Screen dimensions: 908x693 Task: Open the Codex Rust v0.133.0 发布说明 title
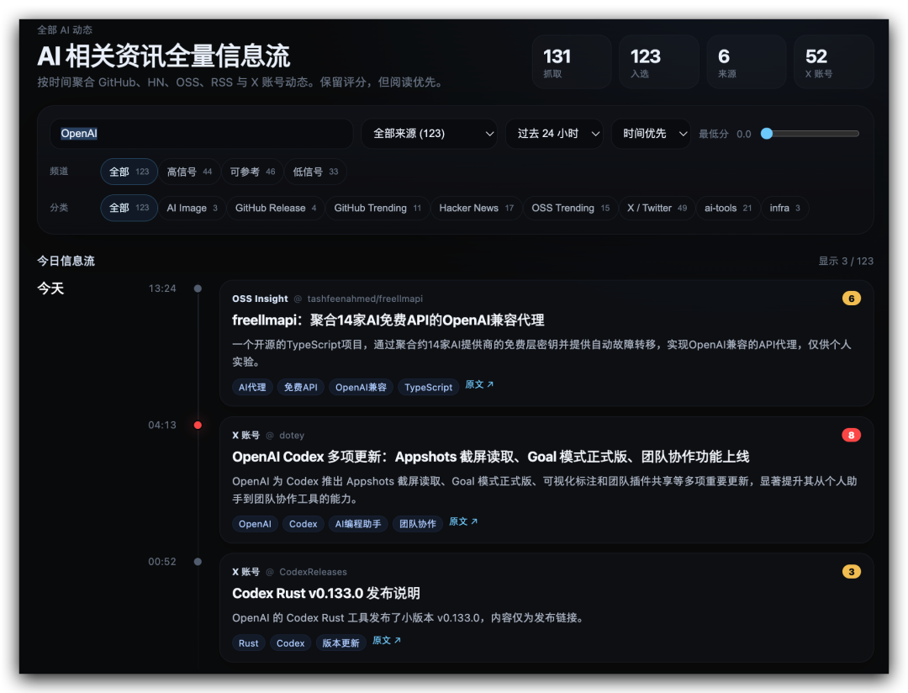pyautogui.click(x=326, y=594)
